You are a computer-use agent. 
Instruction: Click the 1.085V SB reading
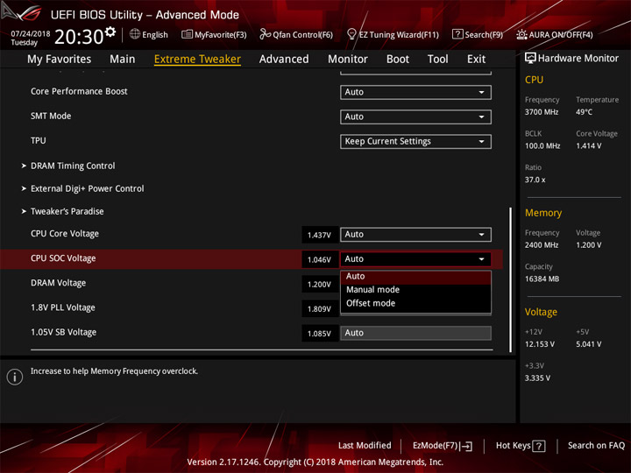coord(319,334)
